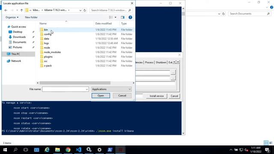Open dialog help icon
The image size is (274, 154).
click(130, 17)
